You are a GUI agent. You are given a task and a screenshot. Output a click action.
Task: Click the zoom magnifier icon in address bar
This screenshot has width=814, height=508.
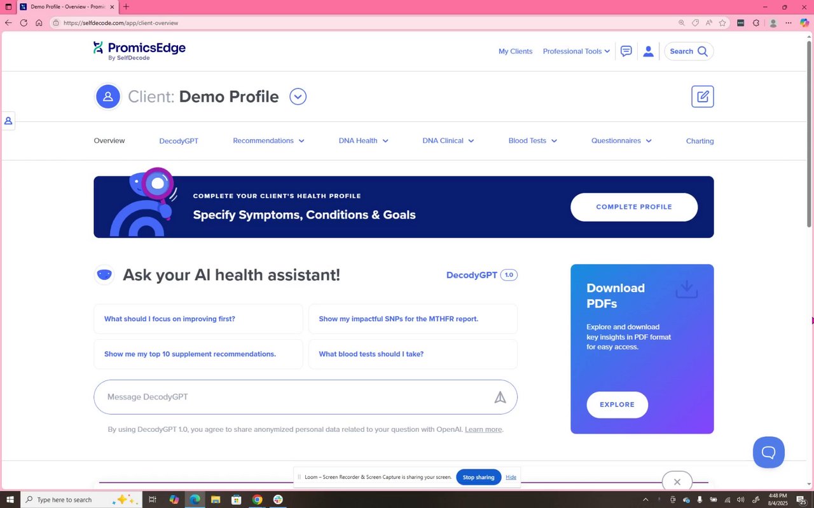point(682,23)
